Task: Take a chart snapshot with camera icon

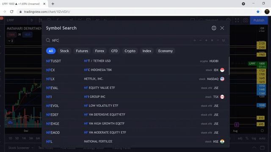Action: [x=246, y=20]
